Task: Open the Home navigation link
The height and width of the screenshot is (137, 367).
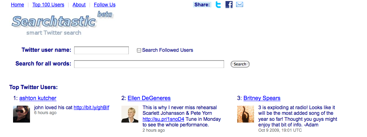Action: (18, 5)
